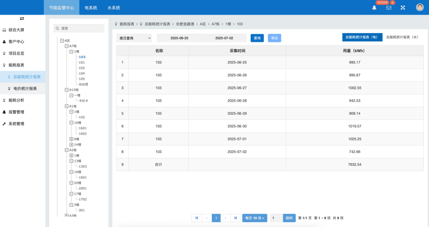Switch to the 节能监管中心 top tab

(62, 8)
